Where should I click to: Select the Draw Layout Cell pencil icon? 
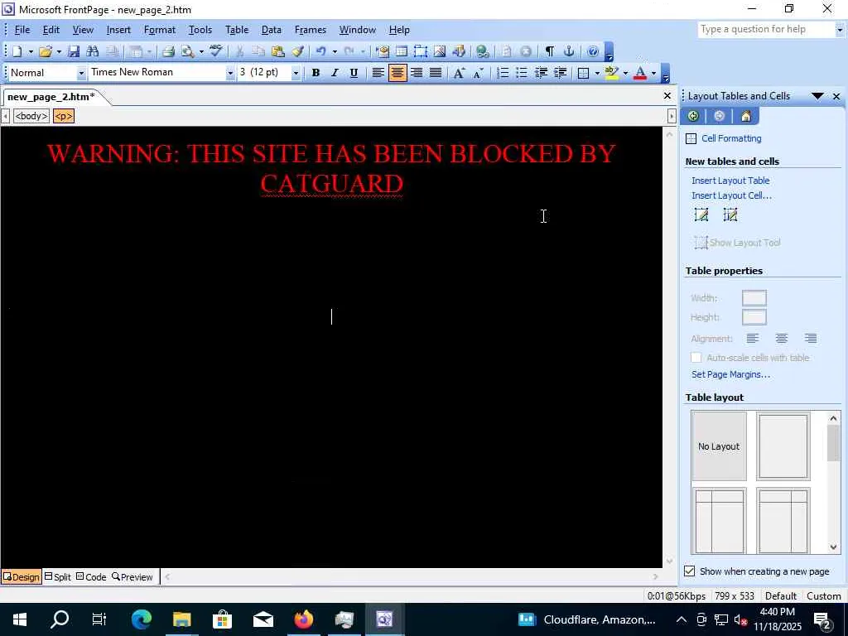coord(730,215)
